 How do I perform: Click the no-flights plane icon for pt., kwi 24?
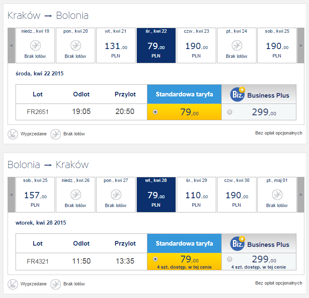point(237,46)
